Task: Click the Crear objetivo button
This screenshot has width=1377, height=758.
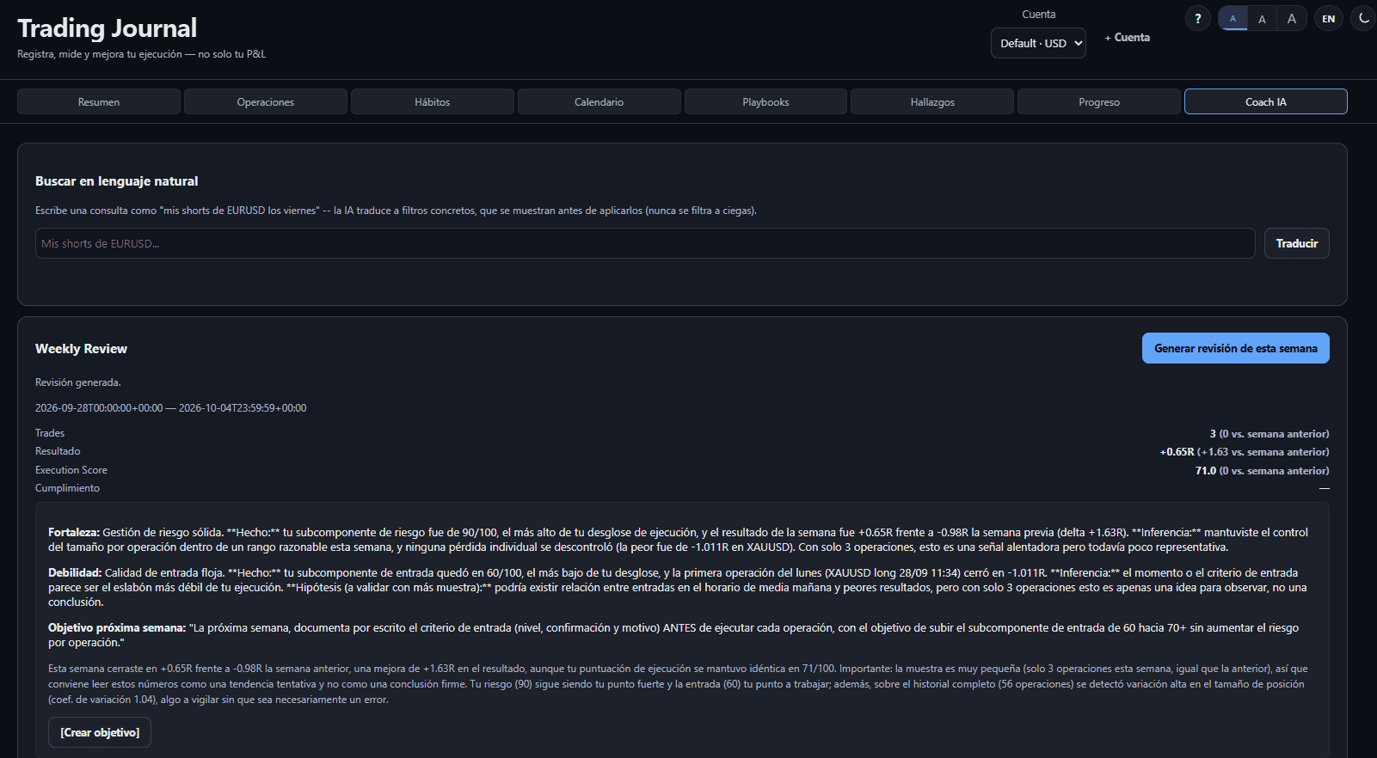Action: (100, 732)
